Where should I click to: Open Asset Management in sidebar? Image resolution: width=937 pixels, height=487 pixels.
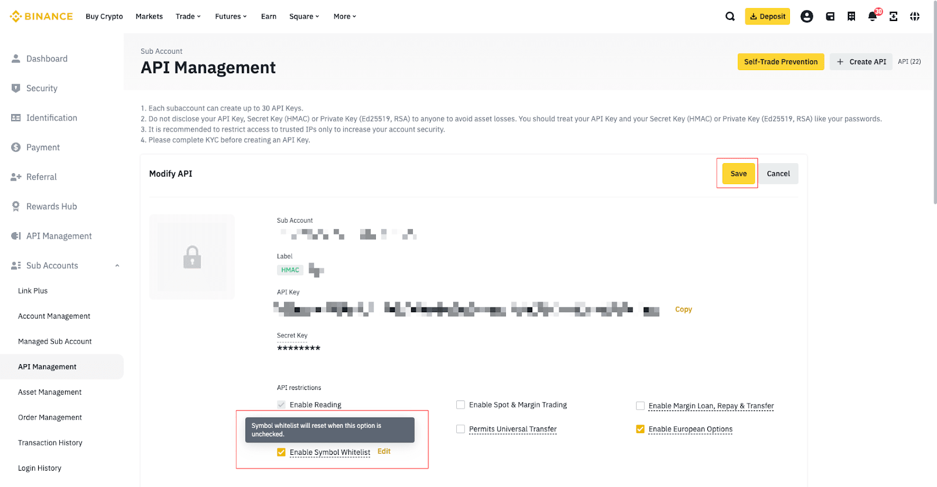click(x=50, y=392)
